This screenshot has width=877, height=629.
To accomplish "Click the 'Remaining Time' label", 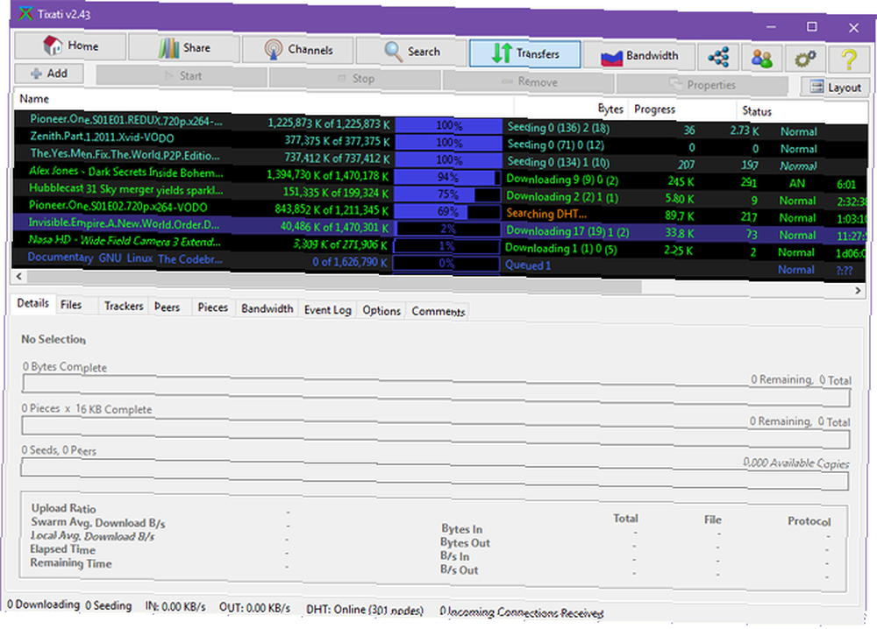I will pos(71,563).
